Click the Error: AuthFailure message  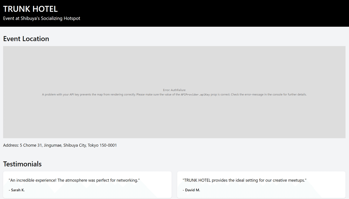174,90
